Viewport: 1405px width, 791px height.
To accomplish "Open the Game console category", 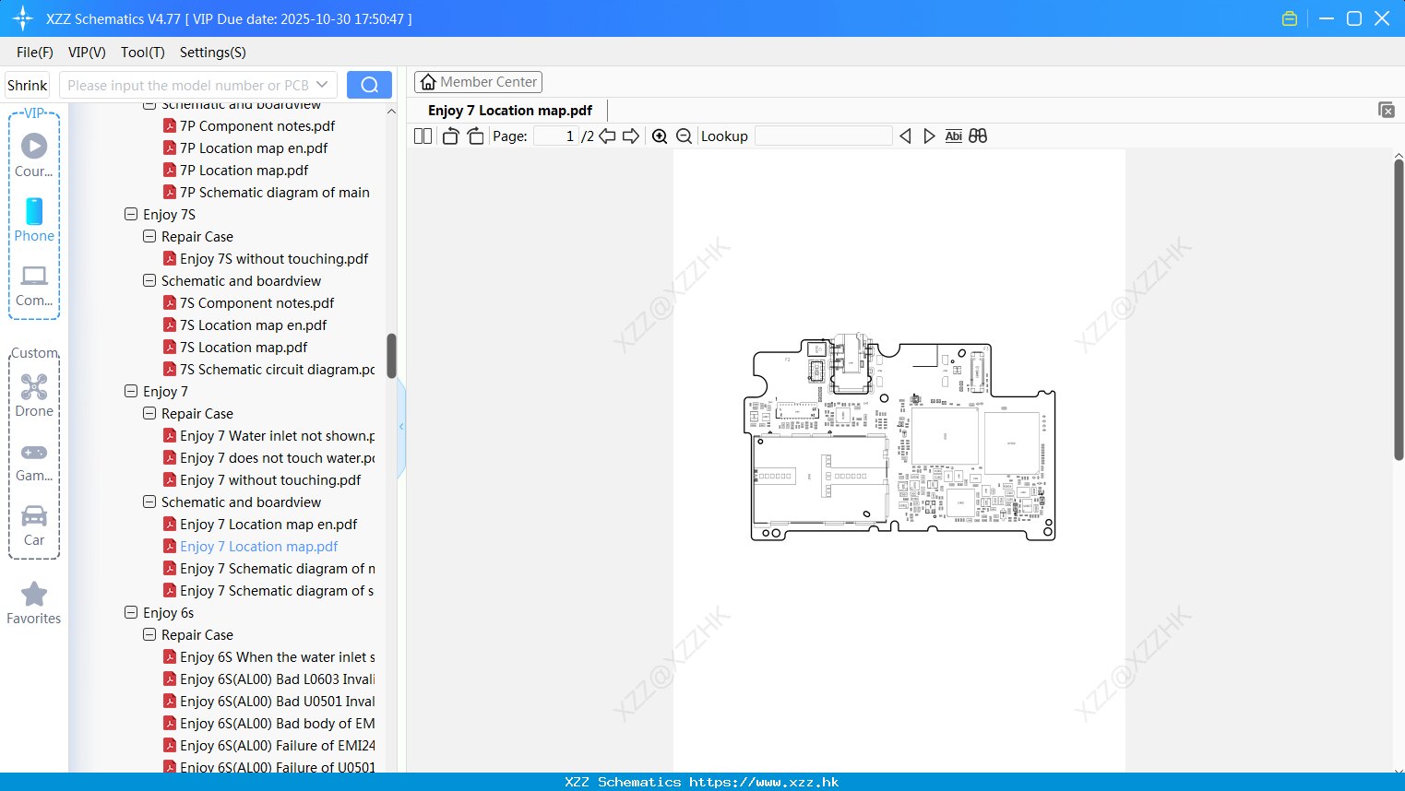I will pyautogui.click(x=34, y=463).
